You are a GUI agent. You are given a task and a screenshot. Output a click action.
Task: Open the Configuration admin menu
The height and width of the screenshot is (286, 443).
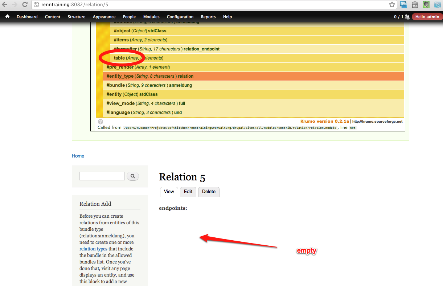[180, 17]
